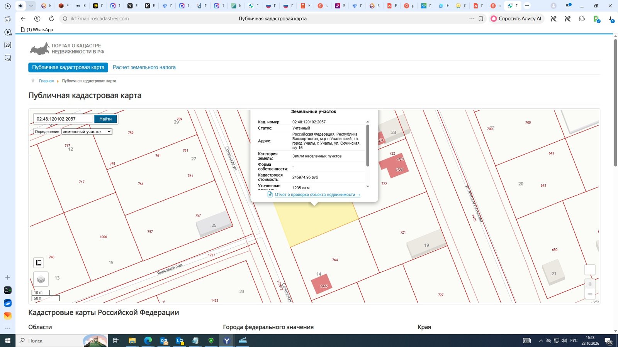Reload the page with the refresh icon
The image size is (618, 347).
coord(51,19)
